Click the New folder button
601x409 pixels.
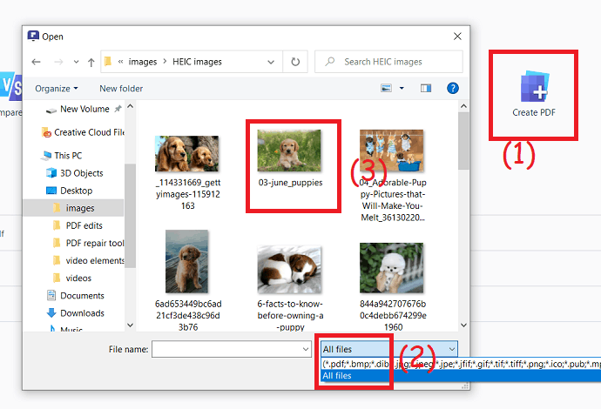click(x=121, y=89)
